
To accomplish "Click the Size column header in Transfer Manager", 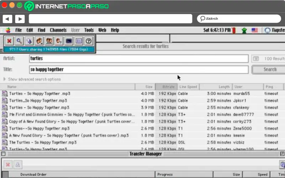I will coord(228,174).
